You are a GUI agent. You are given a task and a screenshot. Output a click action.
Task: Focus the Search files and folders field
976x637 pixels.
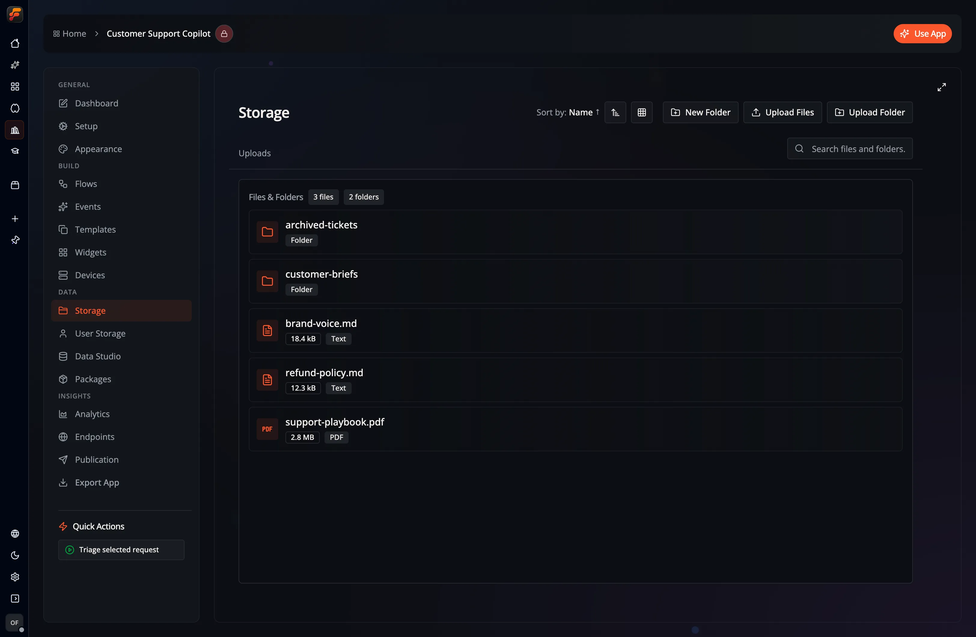coord(850,148)
